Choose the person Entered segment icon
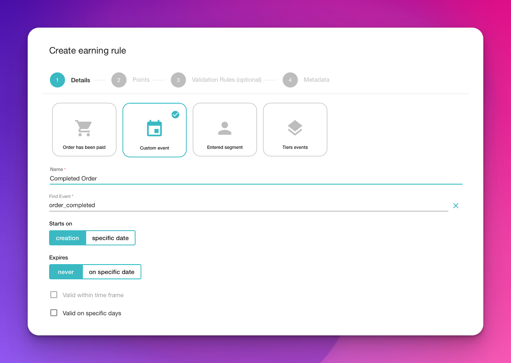The width and height of the screenshot is (511, 363). click(225, 128)
